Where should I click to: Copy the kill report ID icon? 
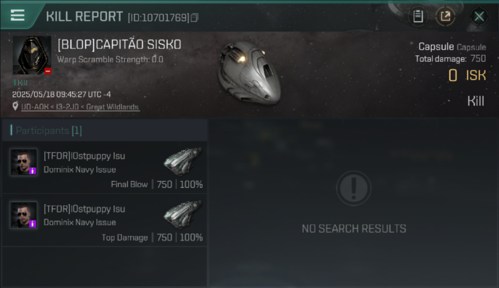click(195, 18)
